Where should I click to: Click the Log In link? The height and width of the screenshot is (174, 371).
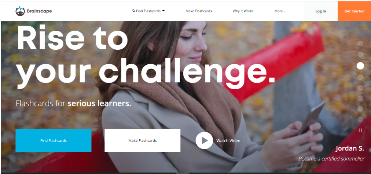321,11
